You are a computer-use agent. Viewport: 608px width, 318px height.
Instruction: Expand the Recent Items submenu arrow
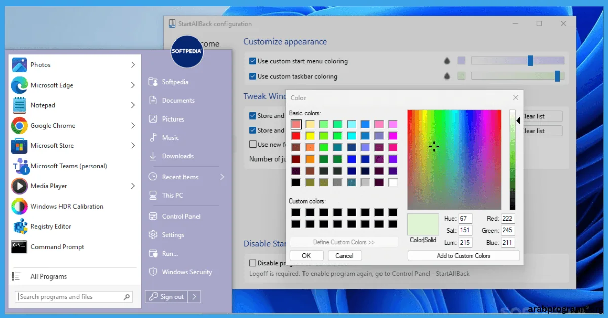pyautogui.click(x=222, y=177)
